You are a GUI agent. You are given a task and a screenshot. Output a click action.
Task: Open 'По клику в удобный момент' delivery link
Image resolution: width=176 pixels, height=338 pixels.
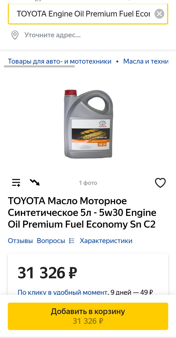[x=63, y=292]
